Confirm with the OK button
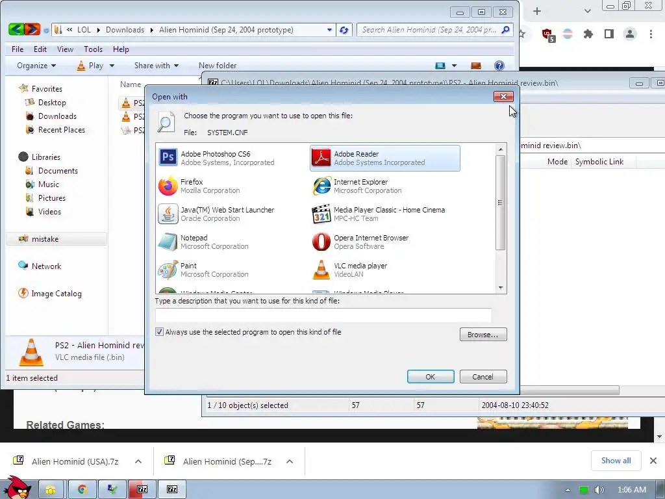 tap(431, 376)
